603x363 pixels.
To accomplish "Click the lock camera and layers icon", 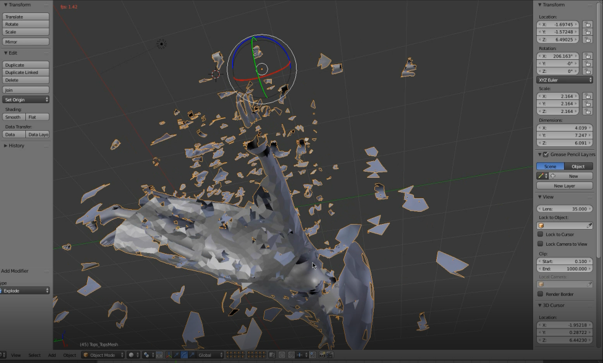I will pyautogui.click(x=272, y=355).
